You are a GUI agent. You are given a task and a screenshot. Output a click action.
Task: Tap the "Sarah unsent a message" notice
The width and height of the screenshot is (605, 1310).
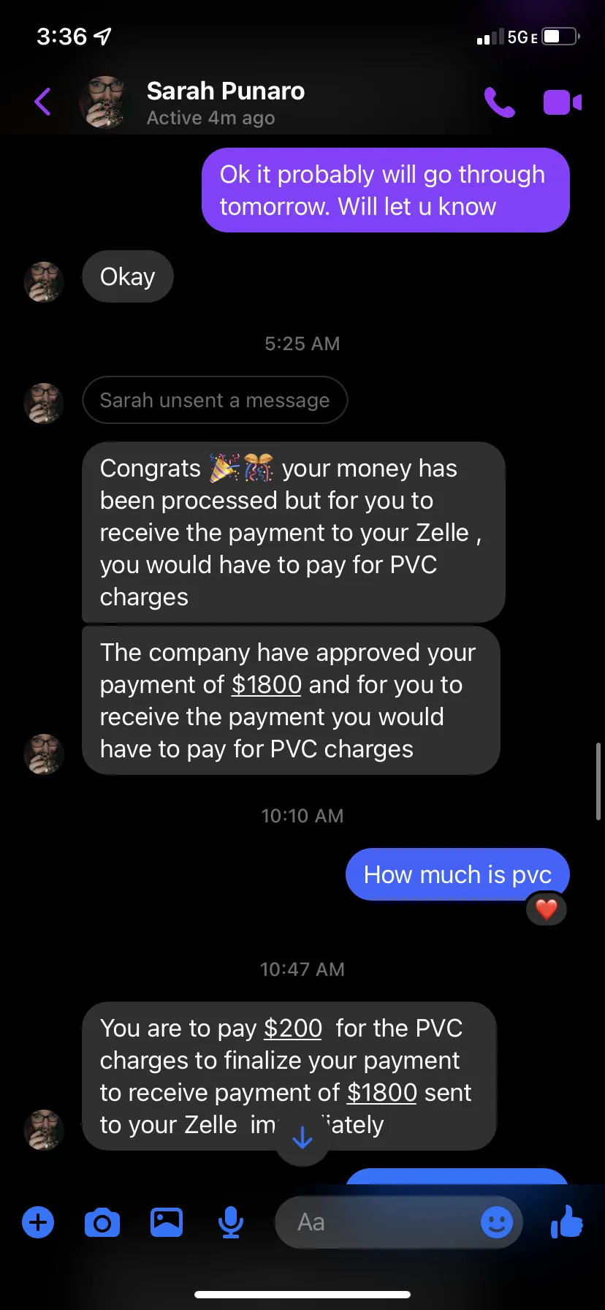(215, 400)
